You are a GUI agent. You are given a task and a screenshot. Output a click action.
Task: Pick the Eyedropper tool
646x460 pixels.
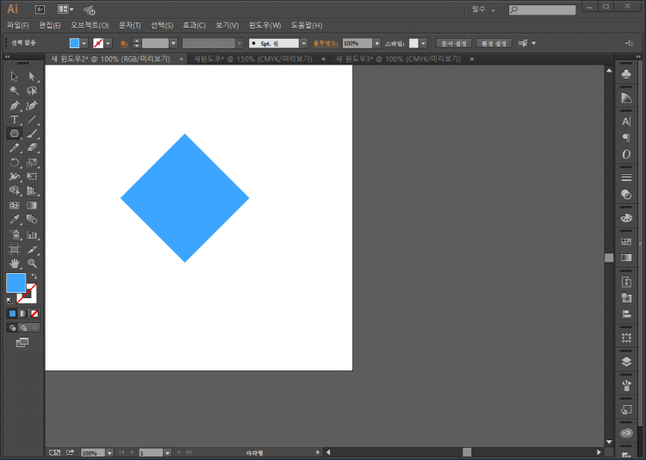(x=14, y=220)
